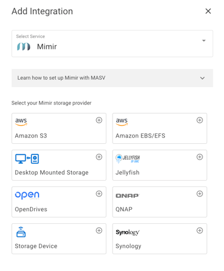Select the OpenDrives label text
The height and width of the screenshot is (271, 224).
31,209
